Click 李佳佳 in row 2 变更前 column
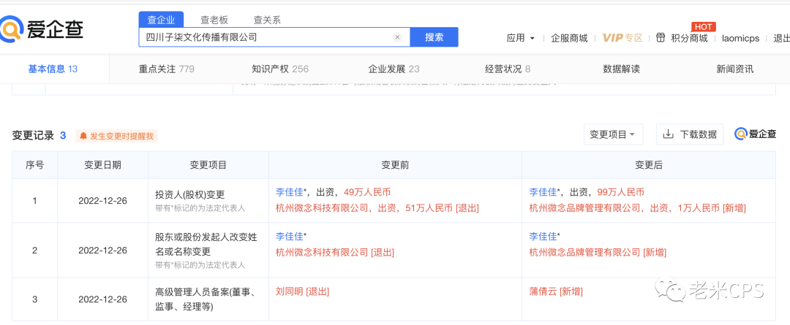Screen dimensions: 790x325 pyautogui.click(x=289, y=237)
